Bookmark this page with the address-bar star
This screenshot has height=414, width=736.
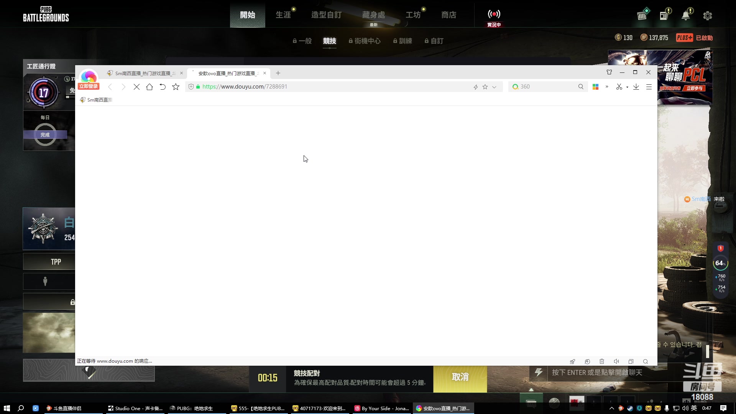tap(485, 87)
